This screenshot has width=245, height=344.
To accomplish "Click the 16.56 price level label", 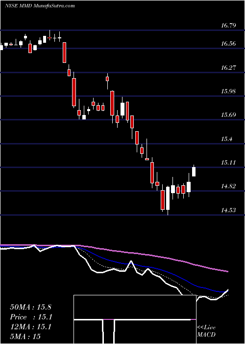I will (x=228, y=43).
